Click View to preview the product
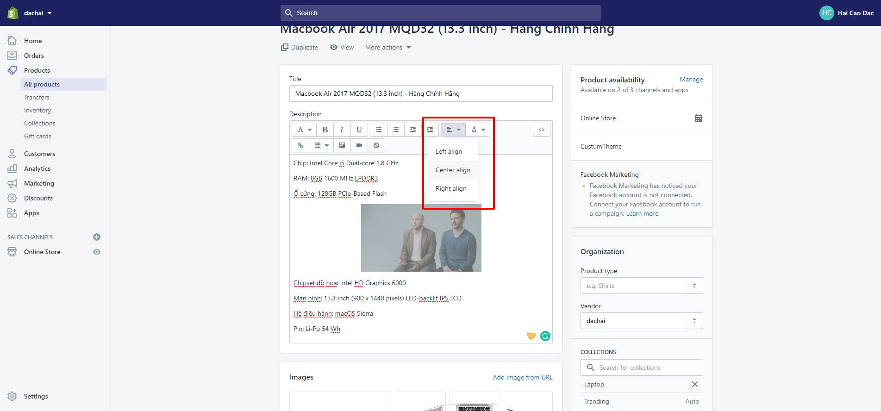Viewport: 881px width, 411px height. point(342,47)
